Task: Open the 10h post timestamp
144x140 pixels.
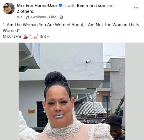Action: (19, 17)
